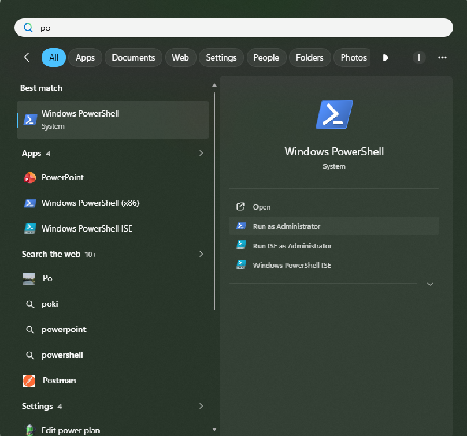Click the L account avatar
The image size is (467, 436).
[x=420, y=57]
